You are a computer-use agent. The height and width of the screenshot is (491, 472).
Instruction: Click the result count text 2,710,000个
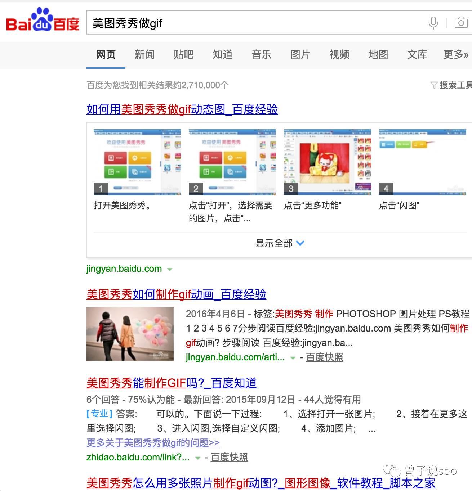(205, 85)
